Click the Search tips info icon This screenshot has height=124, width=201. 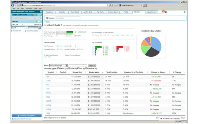[12, 31]
